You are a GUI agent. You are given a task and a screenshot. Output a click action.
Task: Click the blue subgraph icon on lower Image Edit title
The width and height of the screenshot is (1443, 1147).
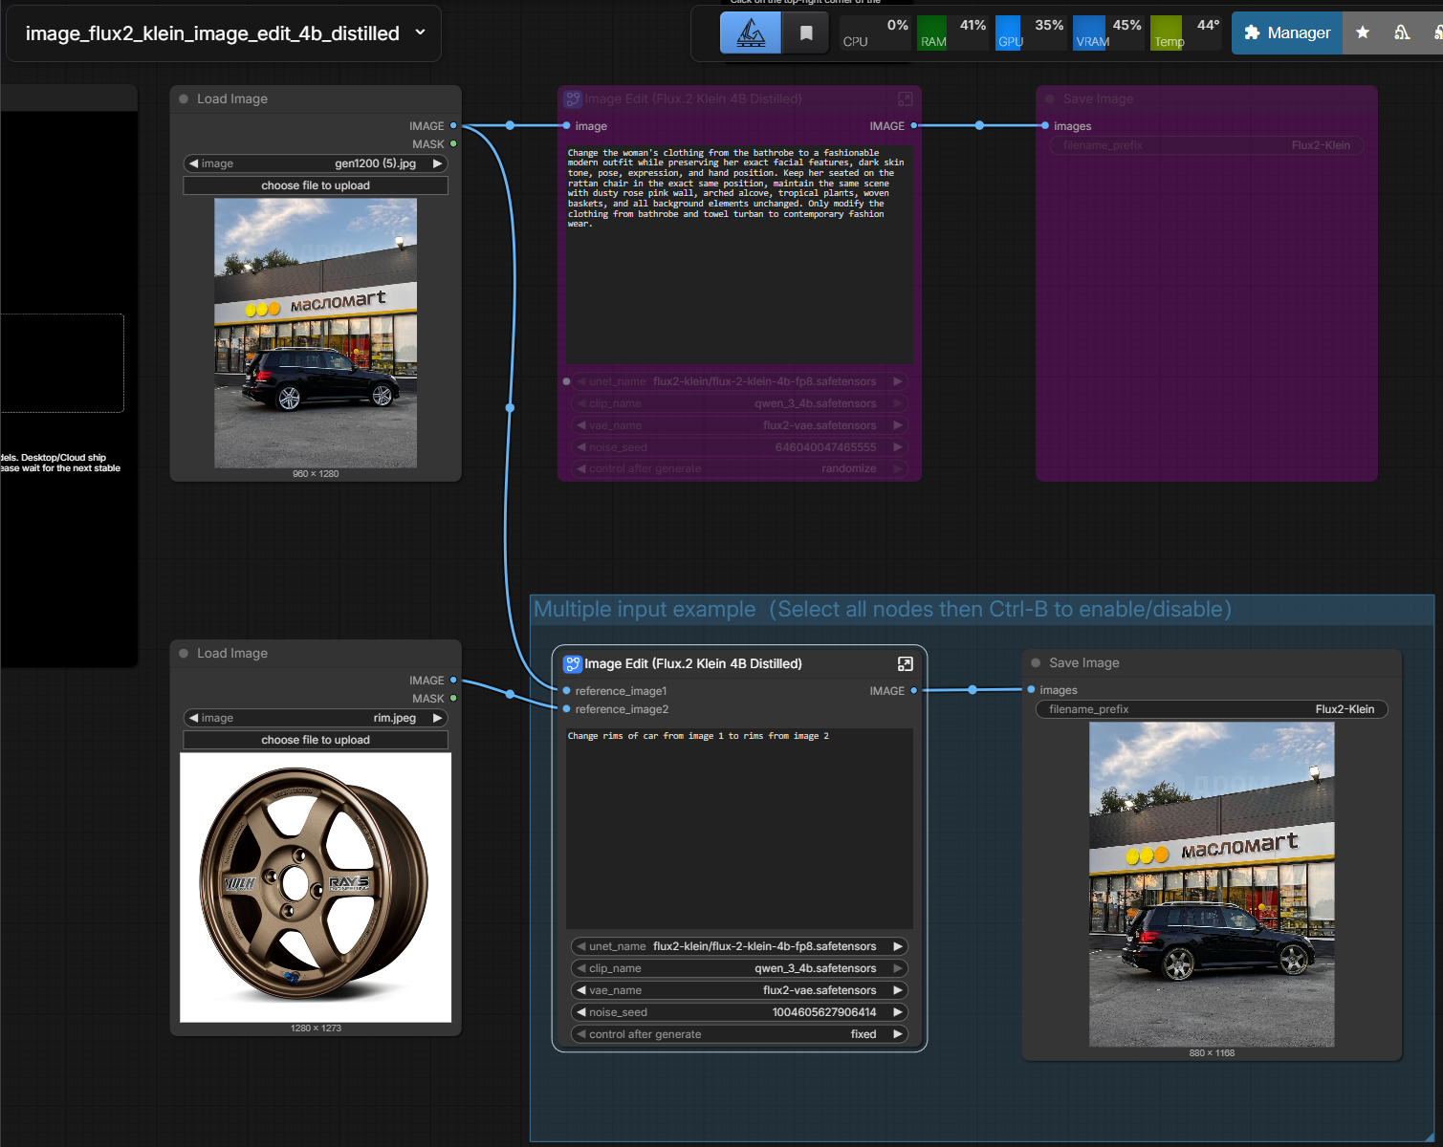[573, 663]
